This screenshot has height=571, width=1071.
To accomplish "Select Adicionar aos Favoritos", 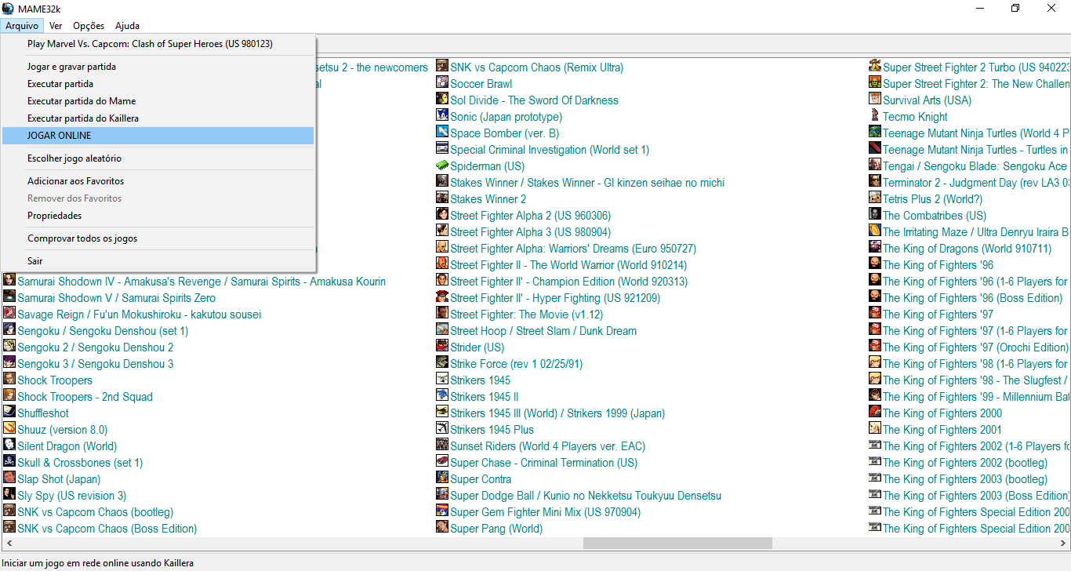I will tap(158, 181).
